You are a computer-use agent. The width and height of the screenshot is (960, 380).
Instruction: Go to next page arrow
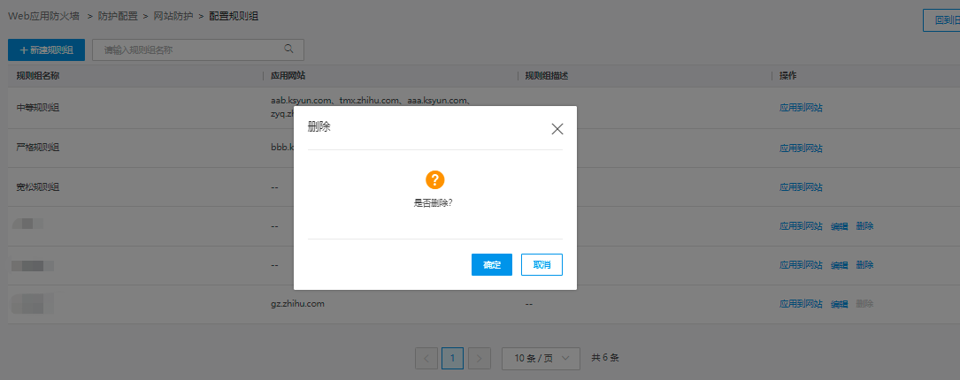pyautogui.click(x=480, y=358)
